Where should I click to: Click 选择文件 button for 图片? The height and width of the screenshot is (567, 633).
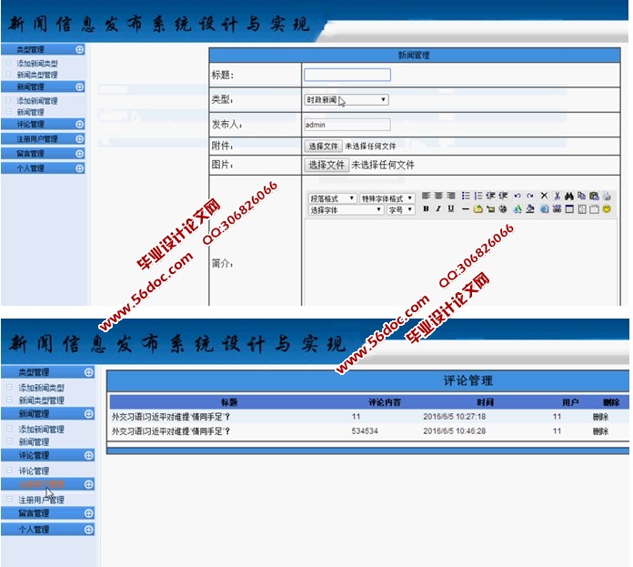tap(327, 165)
